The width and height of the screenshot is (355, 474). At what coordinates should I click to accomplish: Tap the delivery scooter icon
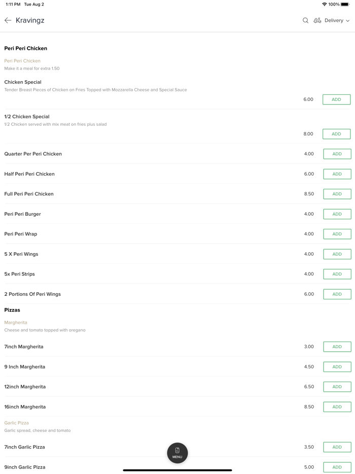317,20
